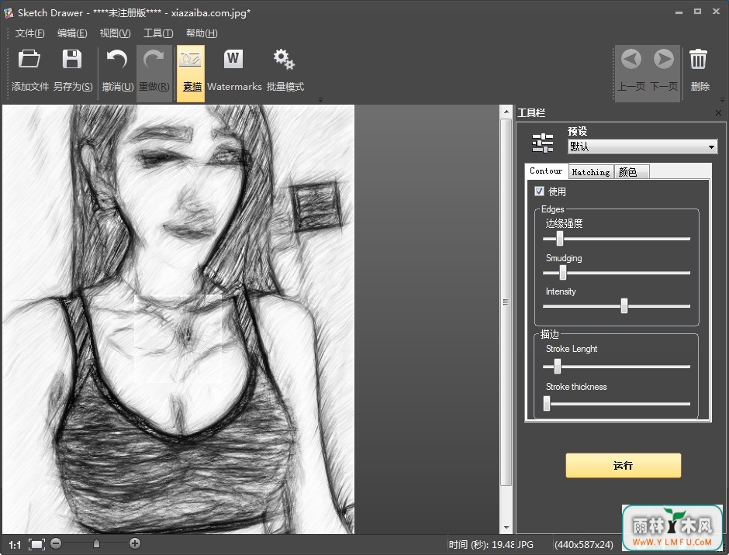Click the 时间 (秒) status entry
The height and width of the screenshot is (555, 729).
(481, 544)
